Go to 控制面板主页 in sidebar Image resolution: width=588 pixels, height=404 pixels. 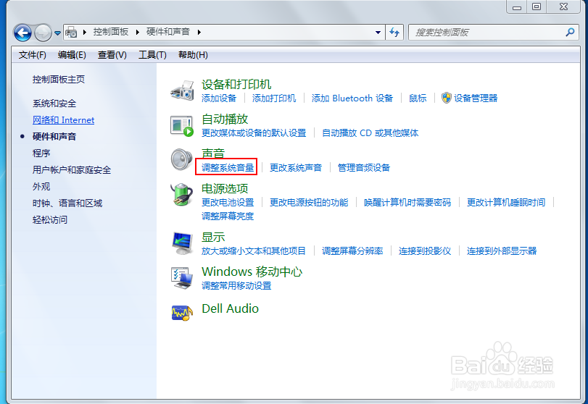pos(59,80)
